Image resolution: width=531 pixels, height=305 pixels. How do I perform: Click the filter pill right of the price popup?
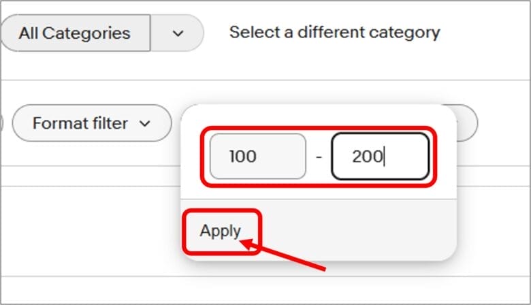(x=467, y=123)
